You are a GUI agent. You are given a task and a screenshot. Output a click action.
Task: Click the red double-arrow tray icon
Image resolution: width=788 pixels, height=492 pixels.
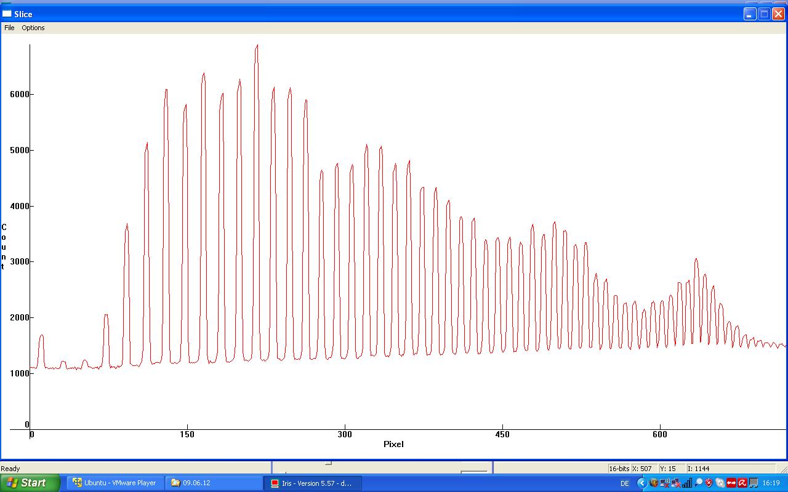(731, 483)
